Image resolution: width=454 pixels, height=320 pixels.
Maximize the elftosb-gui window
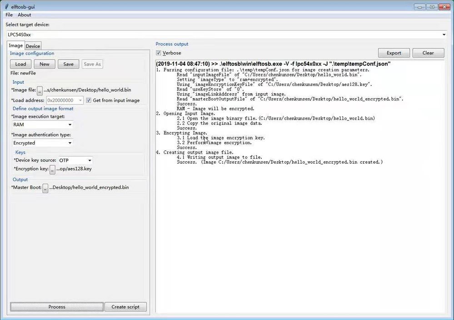coord(432,7)
